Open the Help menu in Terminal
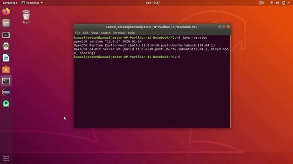The height and width of the screenshot is (164, 293). 131,33
